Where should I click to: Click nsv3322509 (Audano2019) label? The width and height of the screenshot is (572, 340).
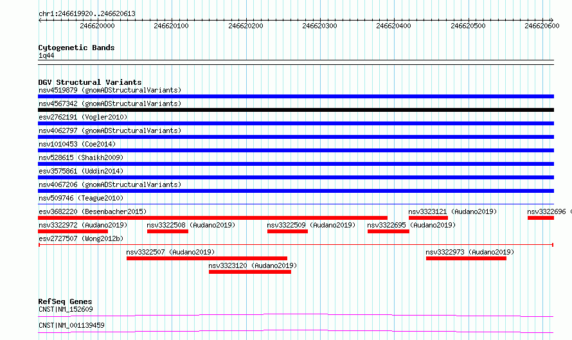coord(311,225)
